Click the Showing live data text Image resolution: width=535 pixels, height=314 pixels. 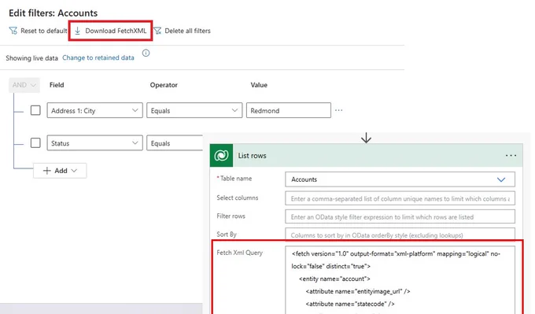coord(31,58)
